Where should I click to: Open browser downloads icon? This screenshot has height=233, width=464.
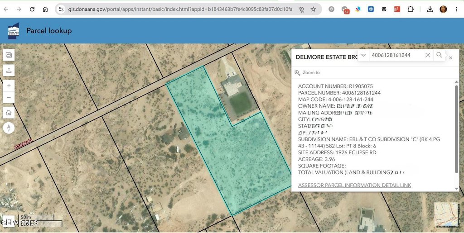(430, 9)
